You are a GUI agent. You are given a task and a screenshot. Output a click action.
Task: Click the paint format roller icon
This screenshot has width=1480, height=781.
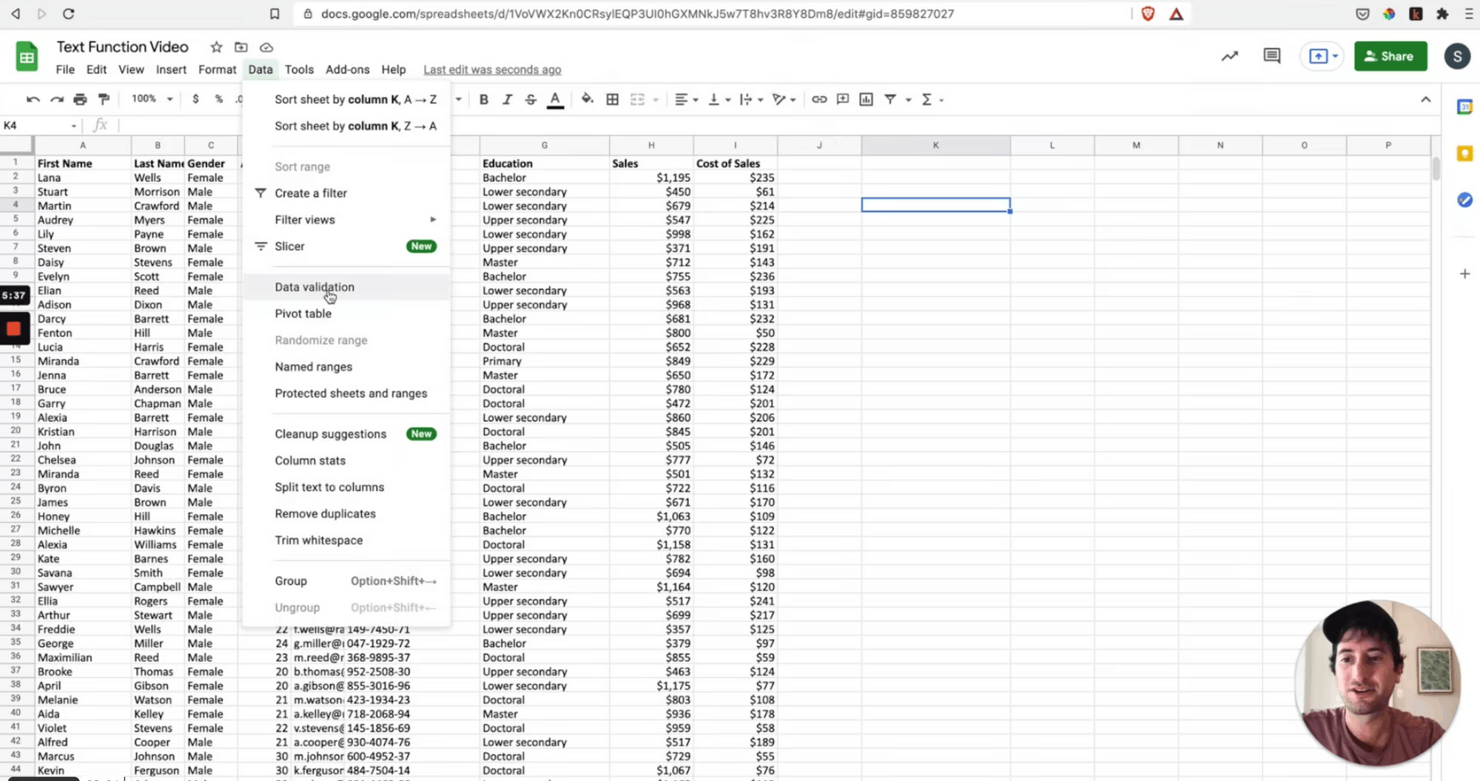pyautogui.click(x=104, y=99)
